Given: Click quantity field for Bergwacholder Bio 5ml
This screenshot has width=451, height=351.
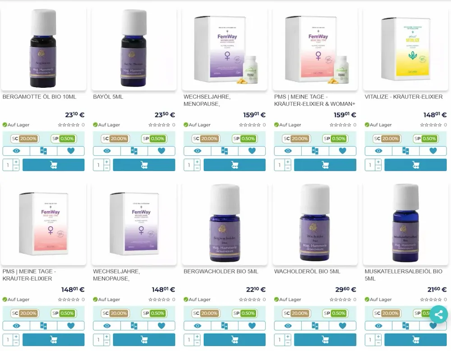Looking at the screenshot, I should [x=189, y=340].
